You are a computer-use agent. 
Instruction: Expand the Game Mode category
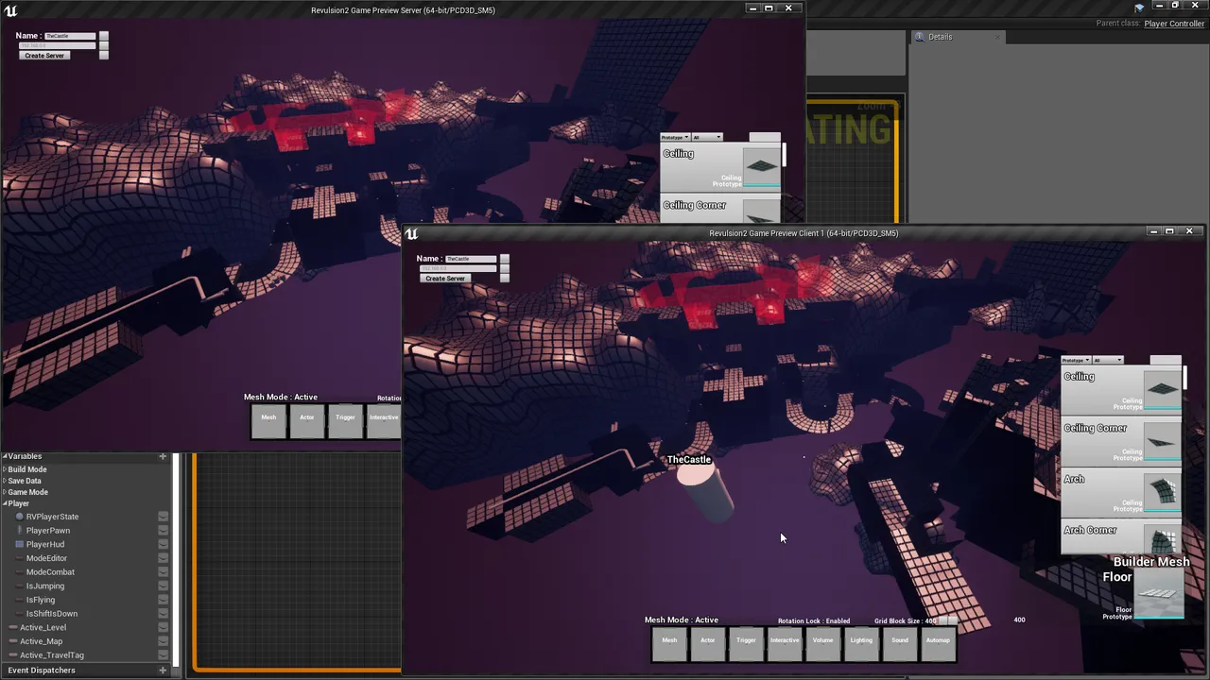click(x=5, y=492)
